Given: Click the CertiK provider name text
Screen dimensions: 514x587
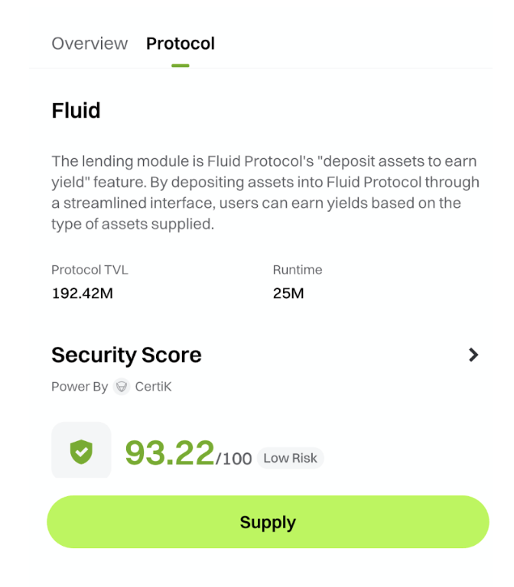Looking at the screenshot, I should (x=153, y=387).
